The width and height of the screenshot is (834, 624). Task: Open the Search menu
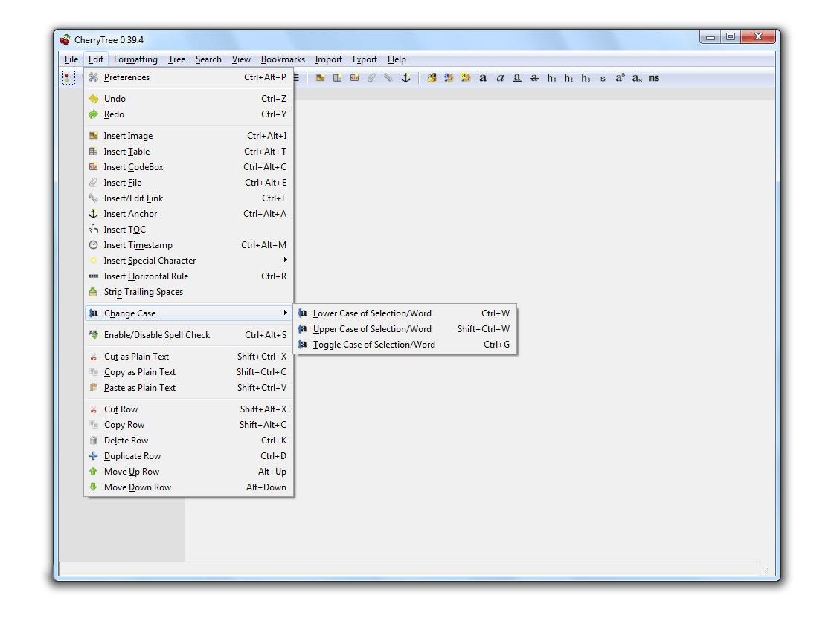(208, 59)
